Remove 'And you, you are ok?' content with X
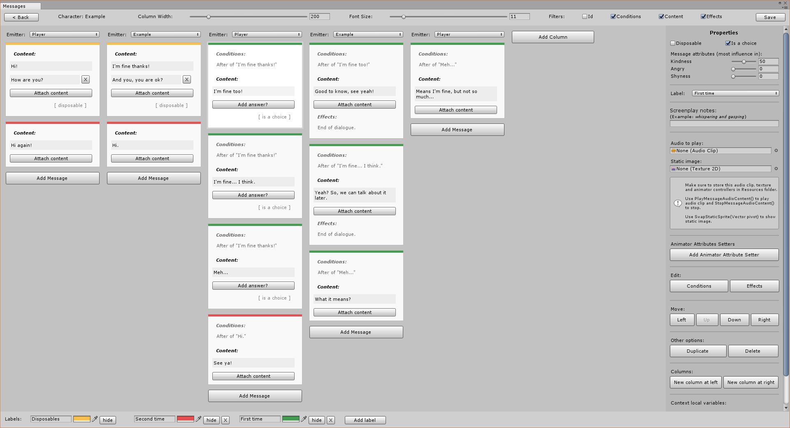The width and height of the screenshot is (790, 428). (x=186, y=79)
